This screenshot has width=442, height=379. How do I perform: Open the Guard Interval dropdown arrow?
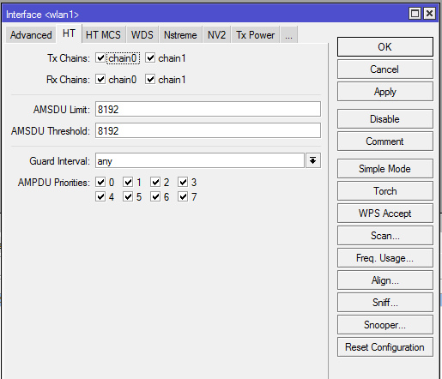[313, 160]
